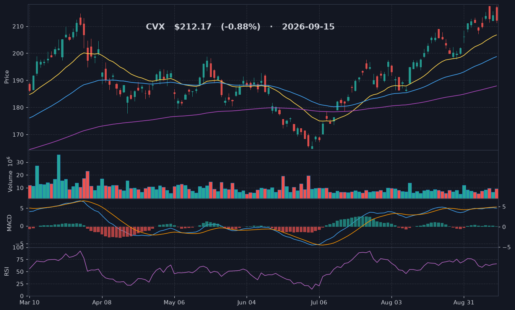Click the CVX ticker symbol in title
Image resolution: width=515 pixels, height=310 pixels.
155,27
